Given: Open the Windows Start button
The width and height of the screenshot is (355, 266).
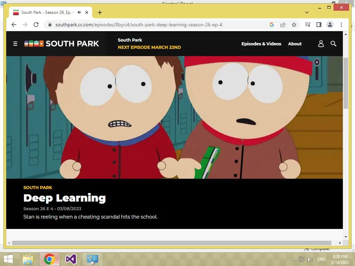Looking at the screenshot, I should pyautogui.click(x=8, y=259).
